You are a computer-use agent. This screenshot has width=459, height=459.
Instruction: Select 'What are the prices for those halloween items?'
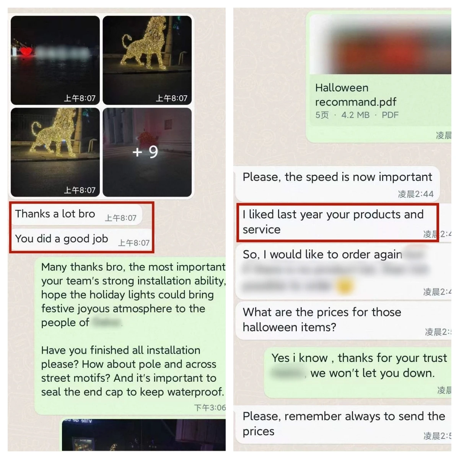[x=343, y=321]
